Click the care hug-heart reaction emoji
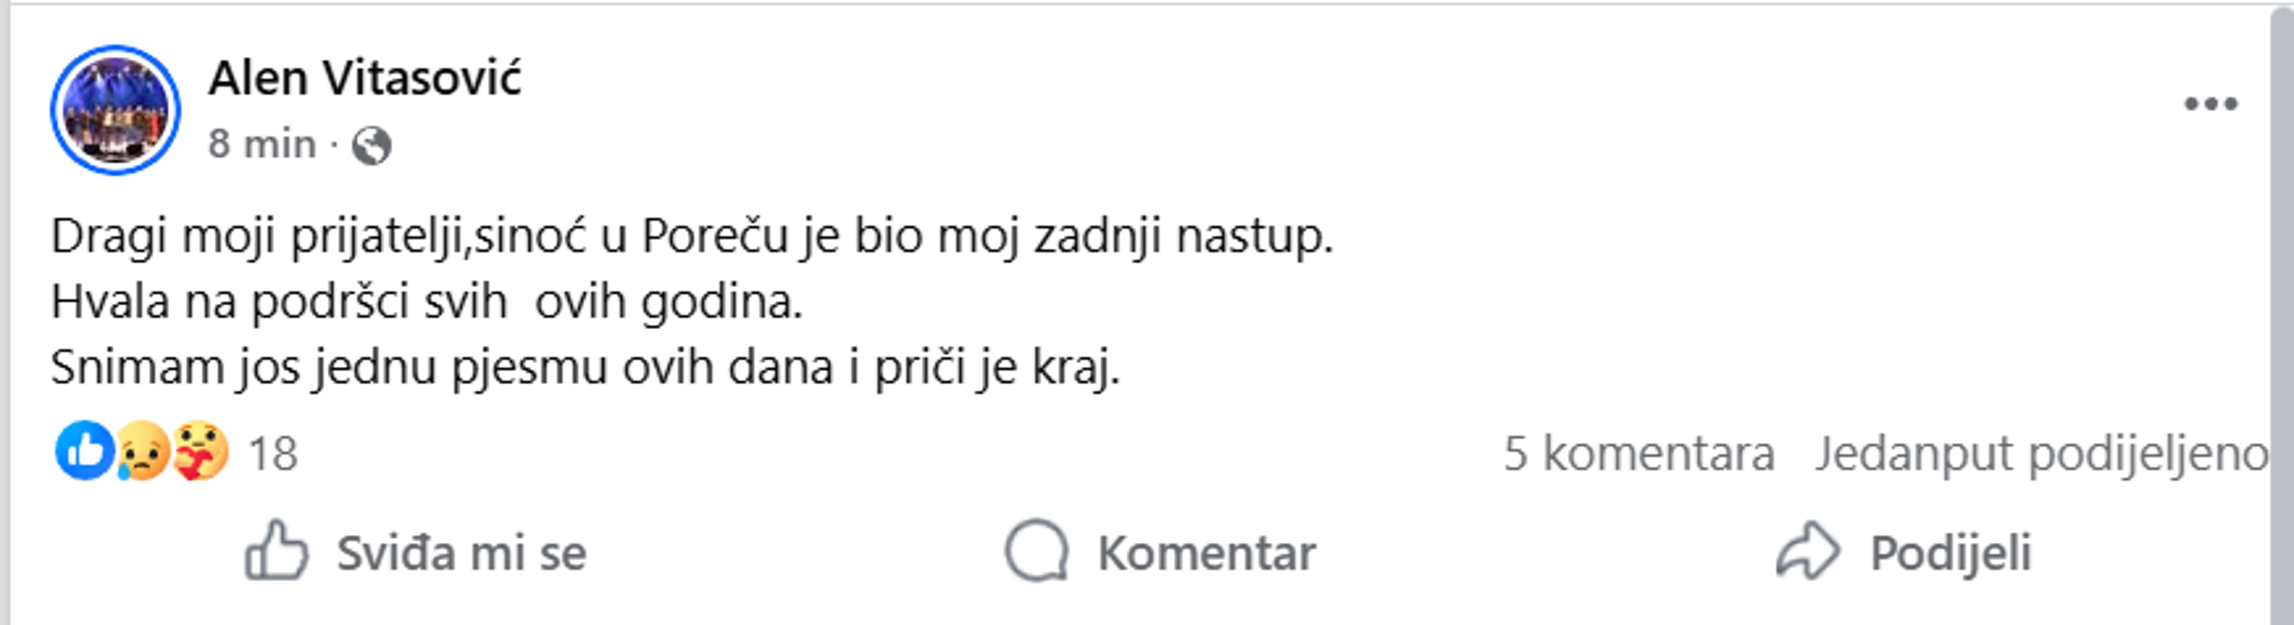The width and height of the screenshot is (2294, 625). 200,450
